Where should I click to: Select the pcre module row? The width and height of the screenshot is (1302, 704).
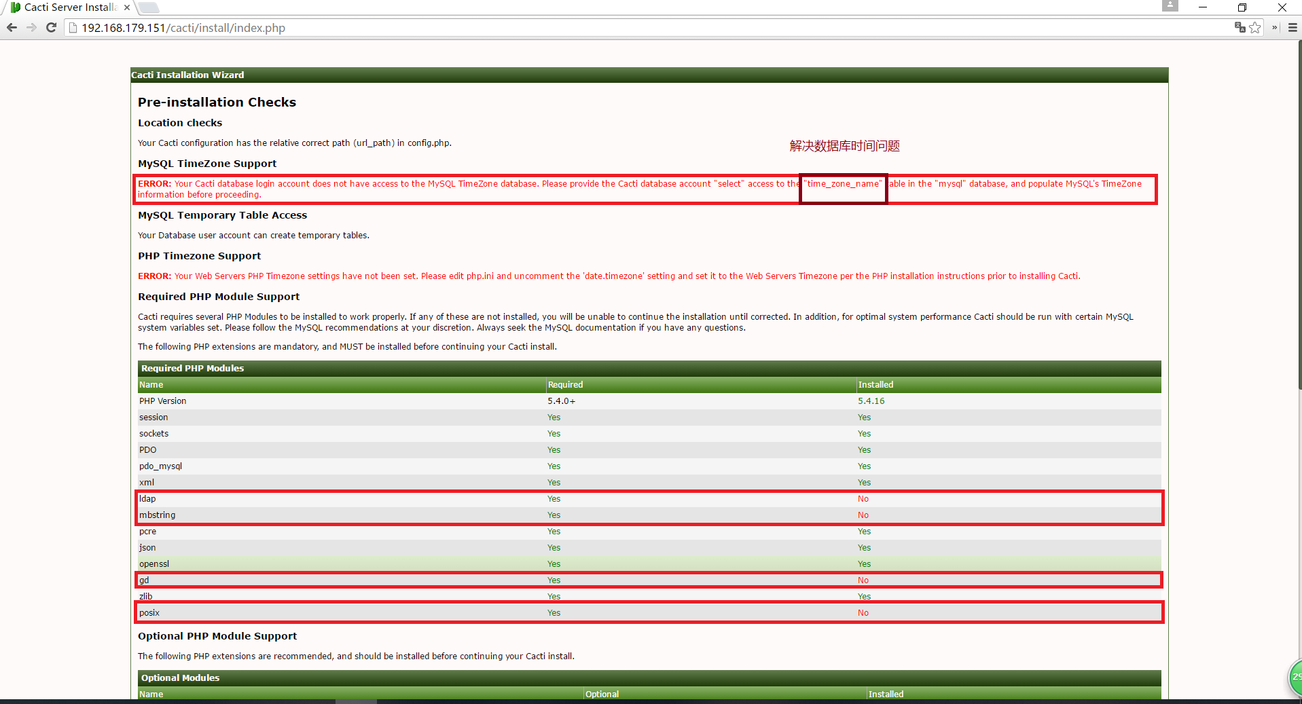coord(649,532)
